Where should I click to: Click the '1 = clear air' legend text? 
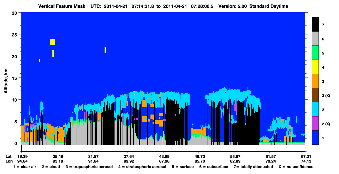tap(25, 167)
